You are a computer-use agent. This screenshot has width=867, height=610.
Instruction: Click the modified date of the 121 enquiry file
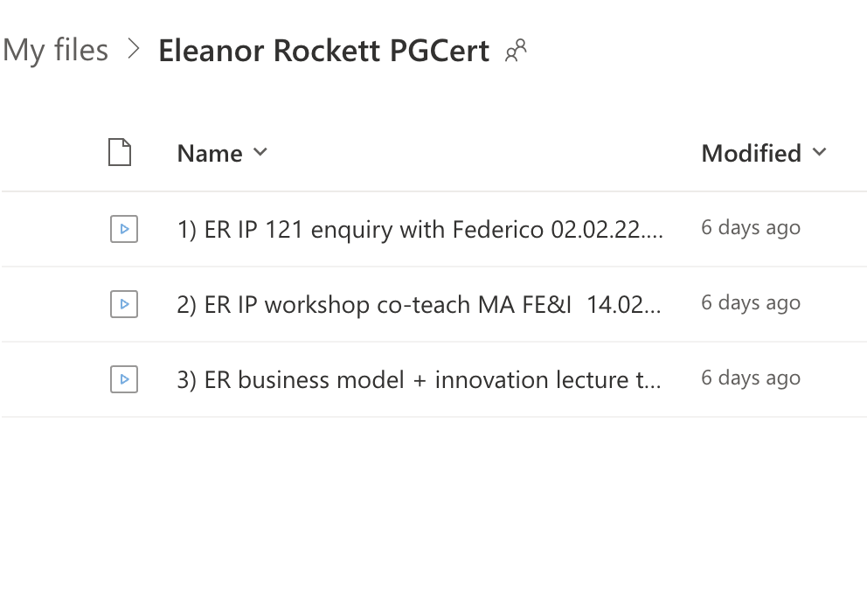click(x=751, y=228)
